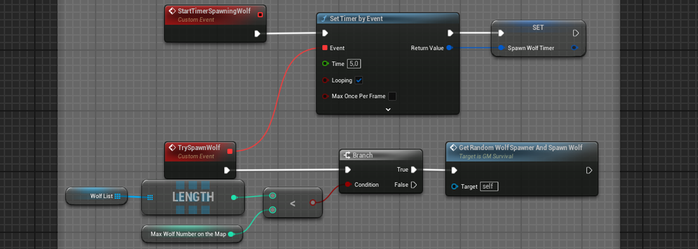
Task: Click the StartTimerSpawningWolf execution output pin
Action: tap(257, 34)
